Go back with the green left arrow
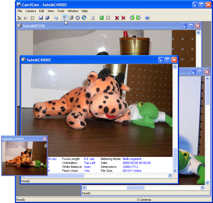The image size is (213, 203). [x=102, y=18]
